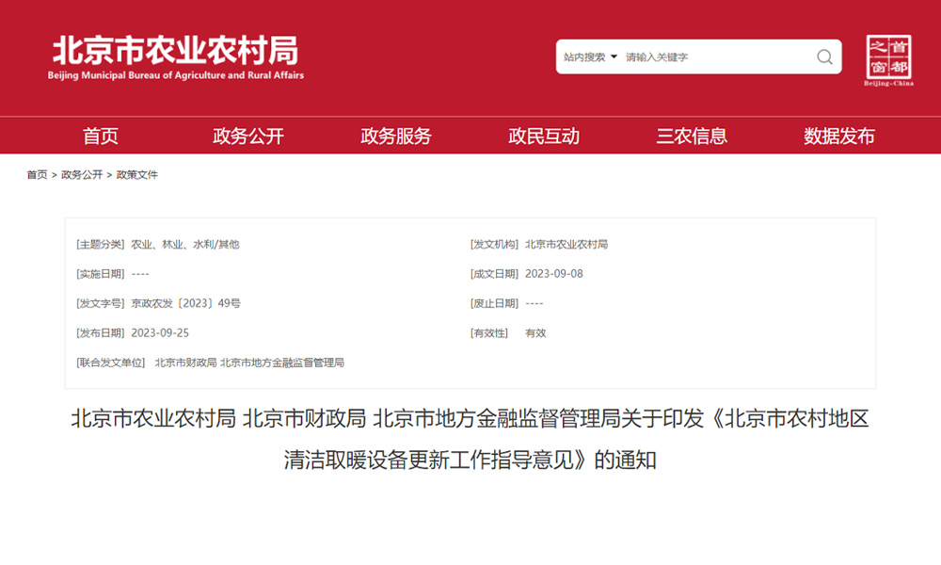The height and width of the screenshot is (565, 941).
Task: Click the magnifier search icon
Action: (824, 57)
